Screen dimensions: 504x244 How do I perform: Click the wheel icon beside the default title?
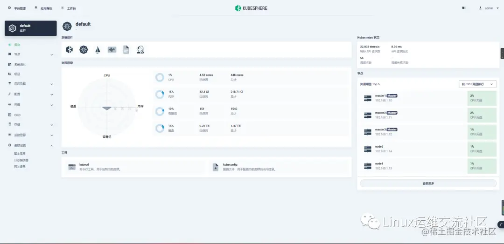[x=67, y=26]
